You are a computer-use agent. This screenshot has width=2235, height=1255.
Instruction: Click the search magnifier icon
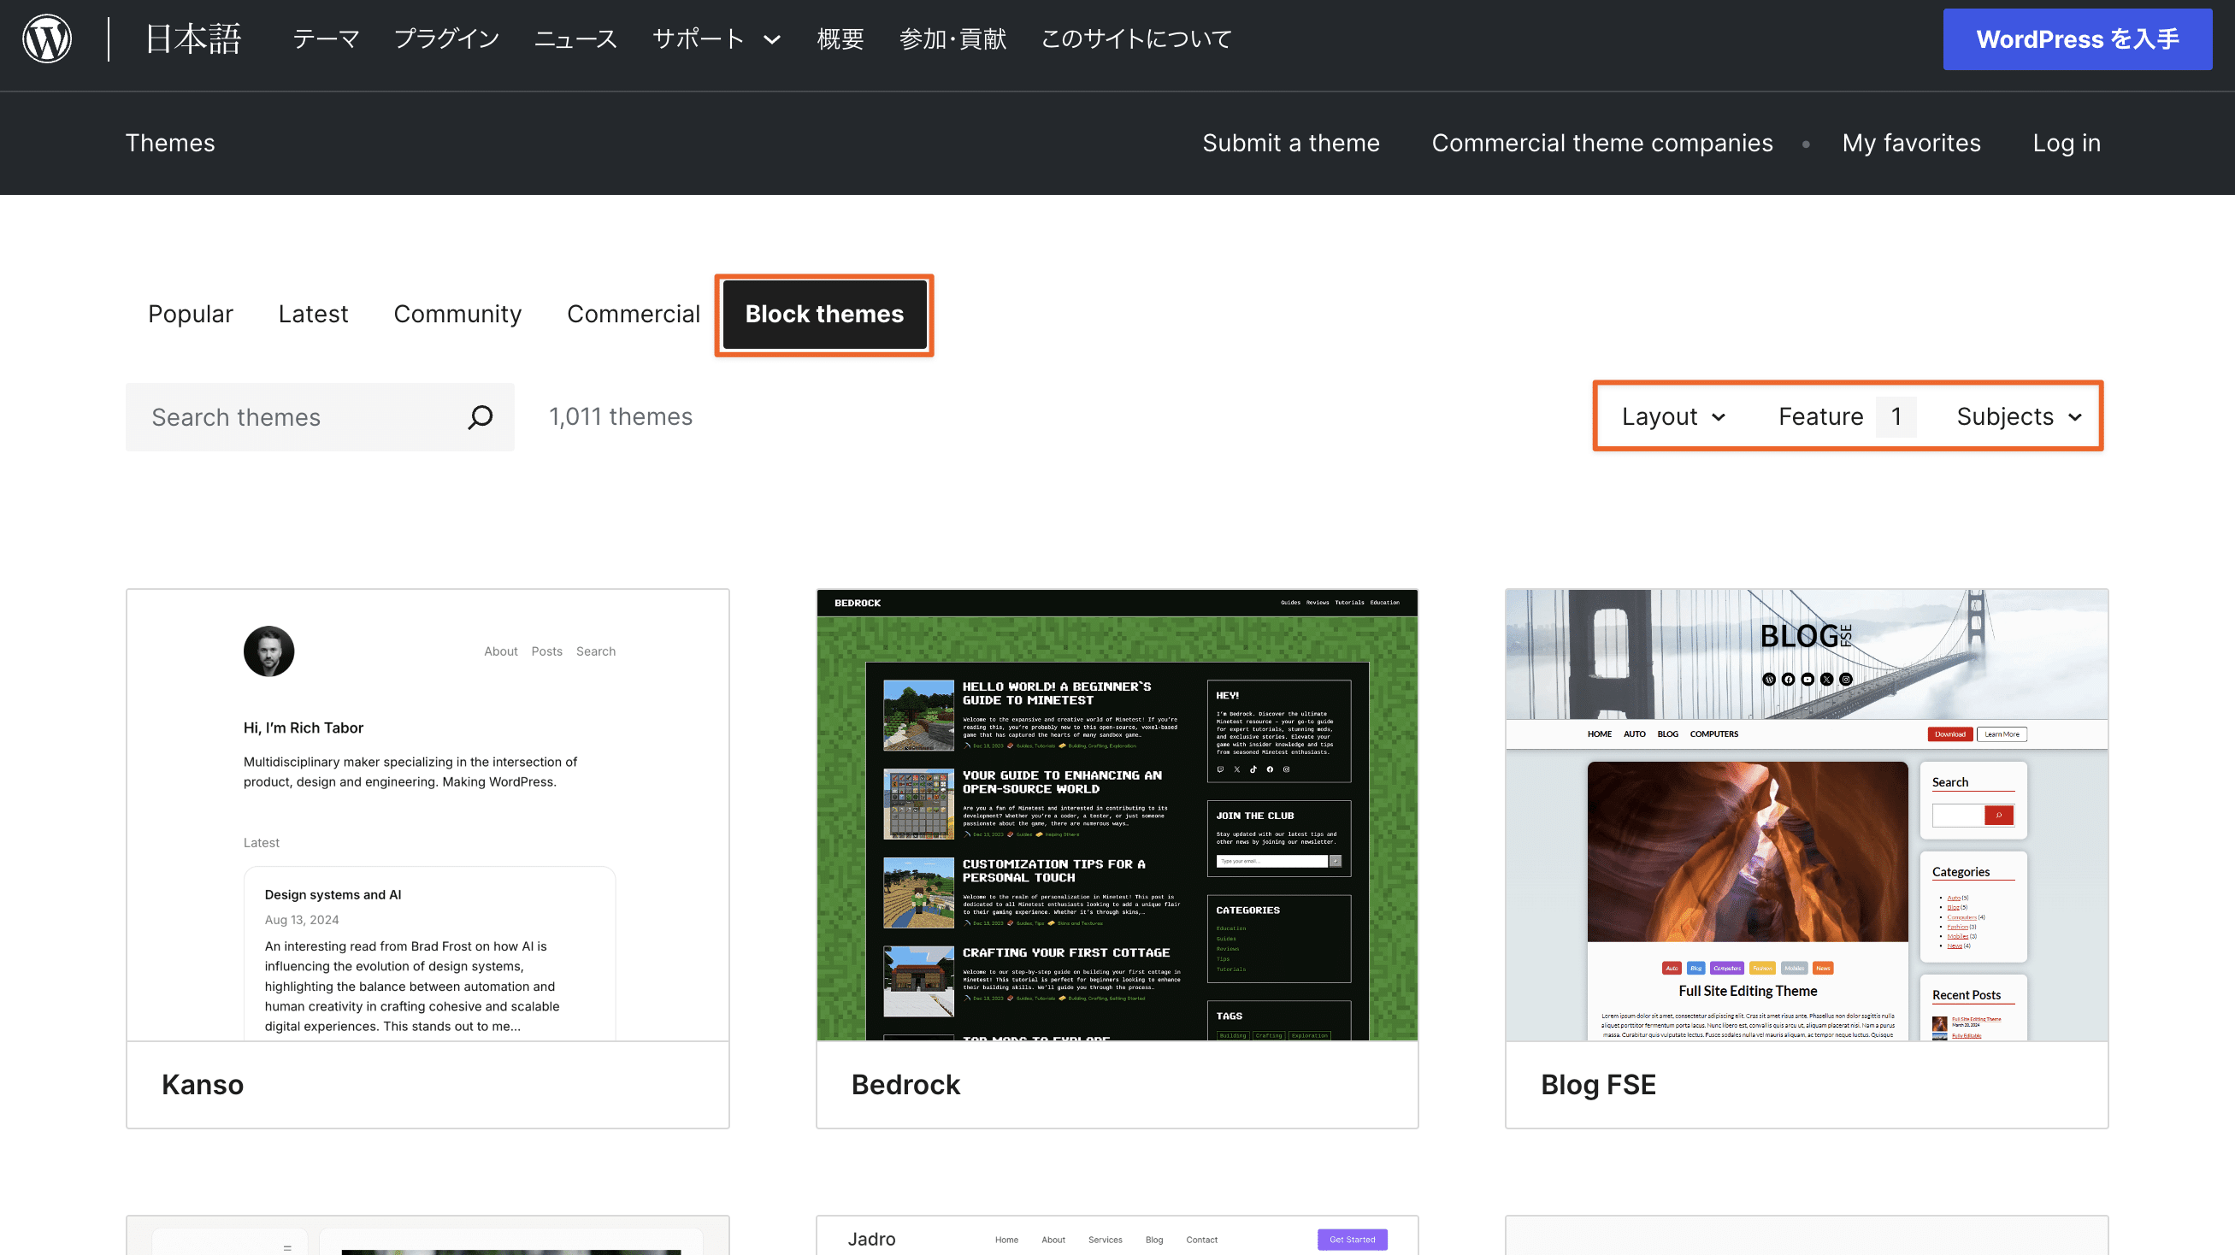tap(480, 416)
